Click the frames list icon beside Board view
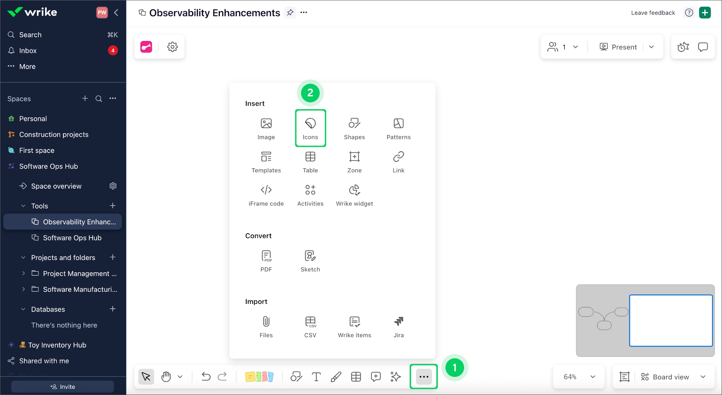Screen dimensions: 722x395 pyautogui.click(x=625, y=377)
